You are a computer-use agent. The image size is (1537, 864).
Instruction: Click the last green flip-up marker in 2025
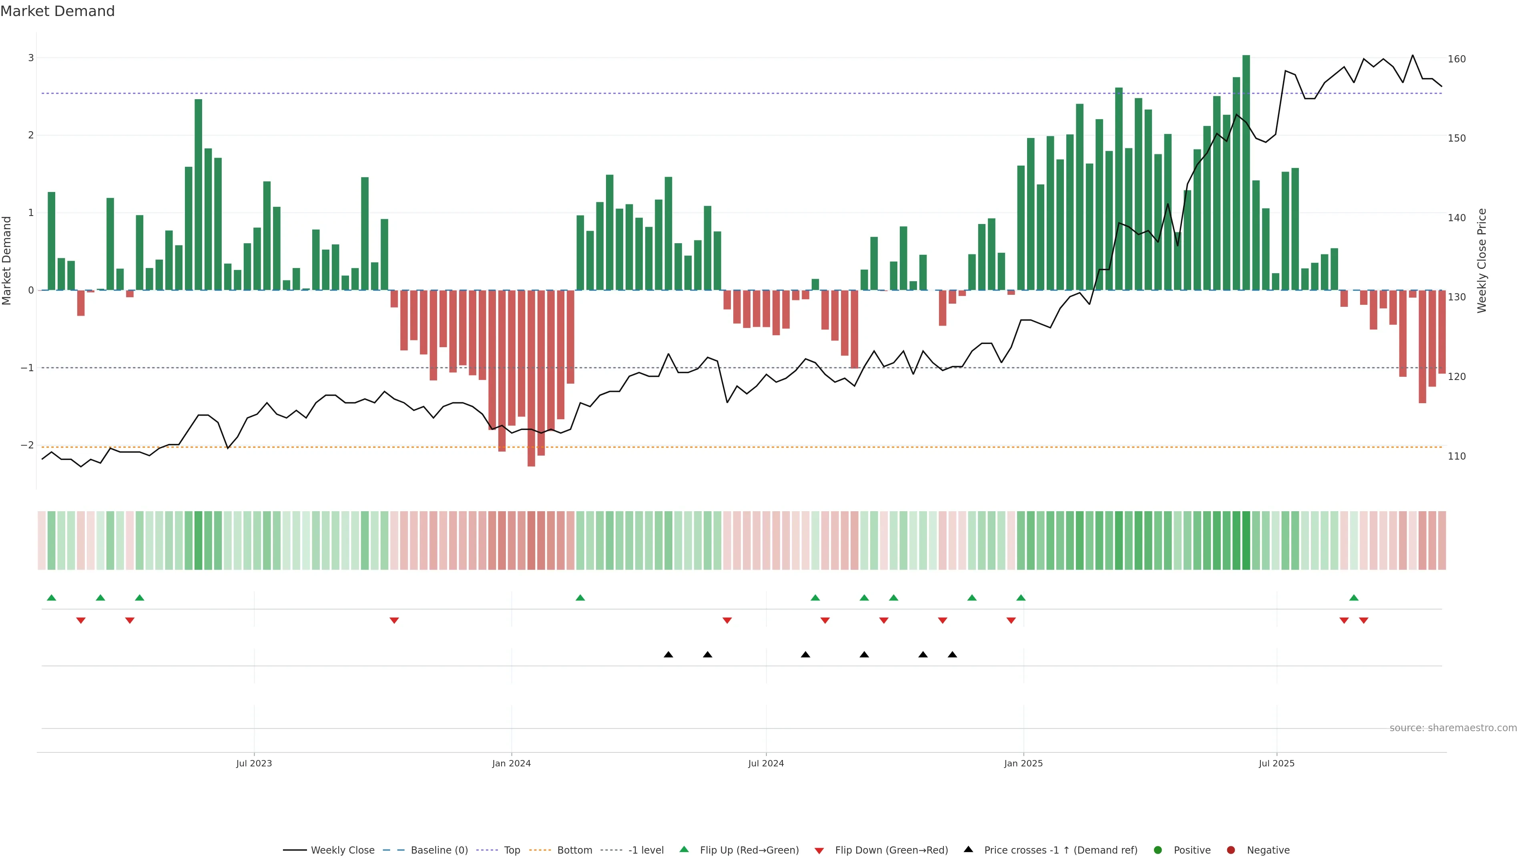[x=1354, y=598]
